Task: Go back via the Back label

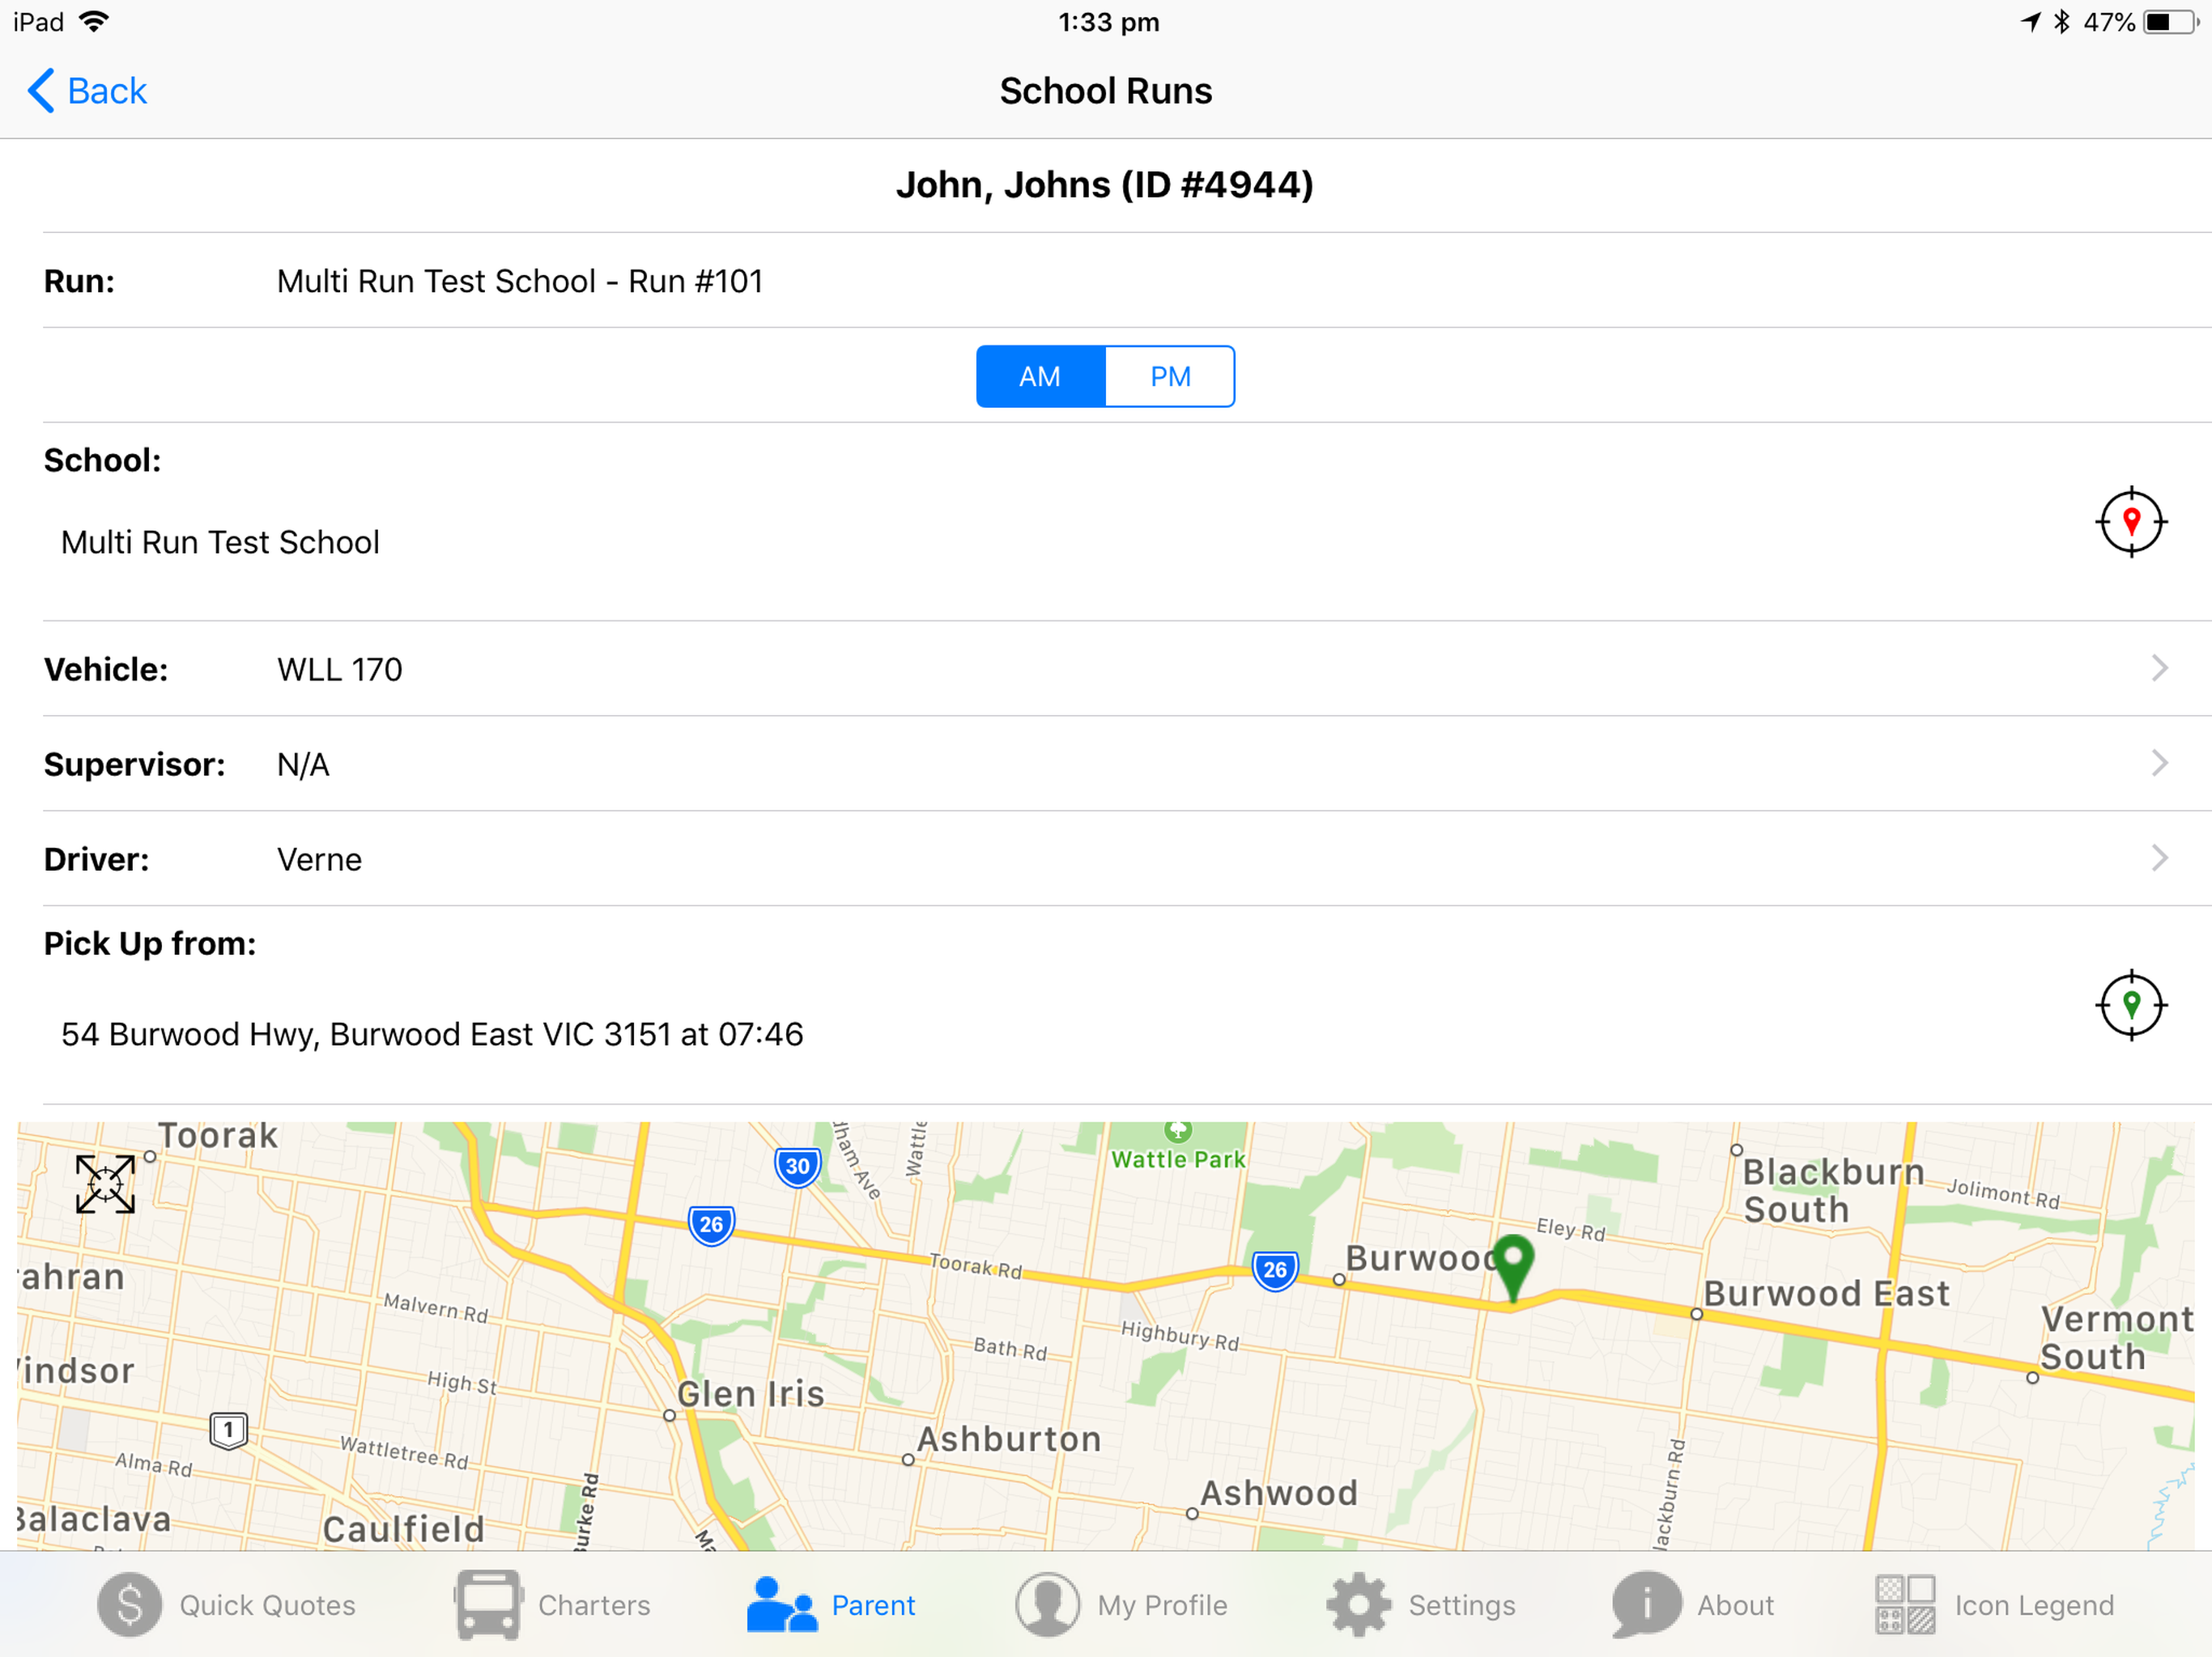Action: pyautogui.click(x=107, y=91)
